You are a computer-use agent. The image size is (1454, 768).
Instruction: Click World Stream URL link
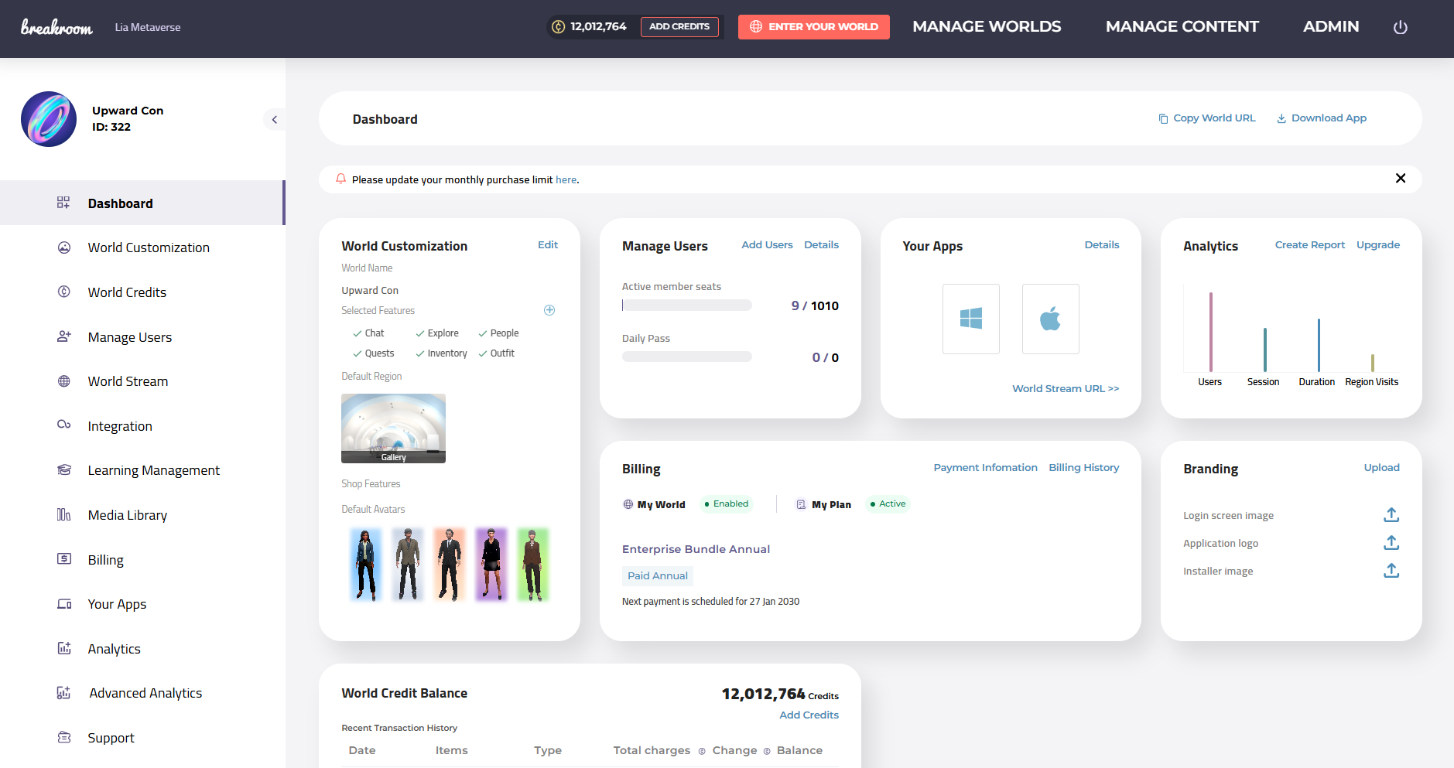[1066, 389]
